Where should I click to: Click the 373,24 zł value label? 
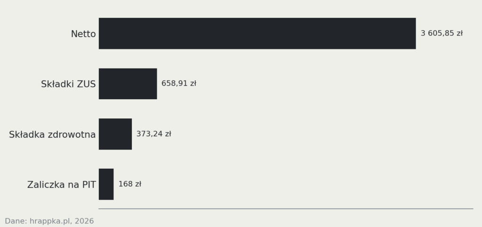click(x=154, y=134)
